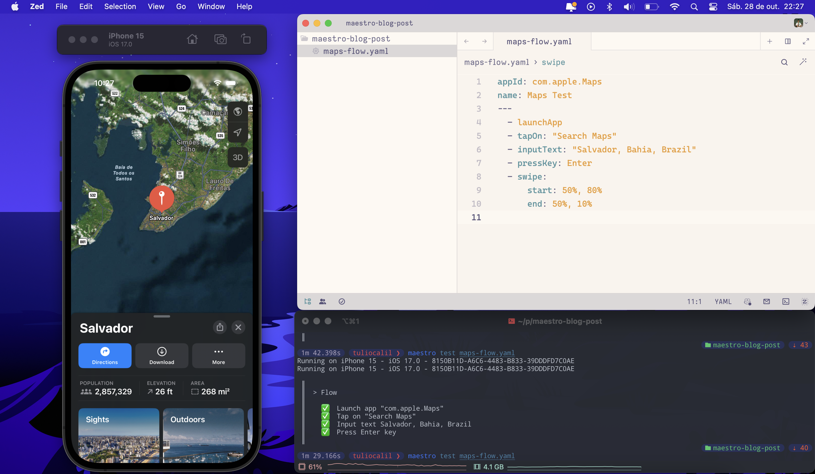Open the volume control in menu bar
The image size is (815, 474).
[x=629, y=7]
